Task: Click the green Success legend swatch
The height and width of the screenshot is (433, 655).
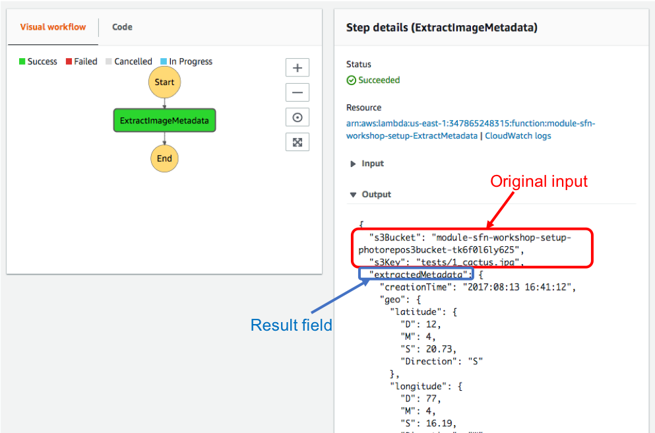Action: click(x=22, y=61)
